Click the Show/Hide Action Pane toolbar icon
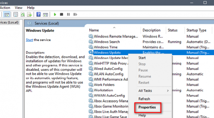This screenshot has width=214, height=118. (x=46, y=15)
